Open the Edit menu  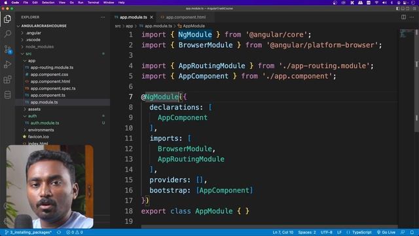35,3
